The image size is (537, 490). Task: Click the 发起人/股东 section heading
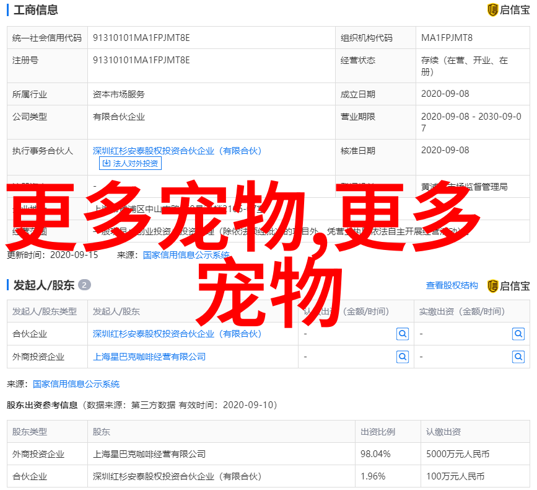44,285
